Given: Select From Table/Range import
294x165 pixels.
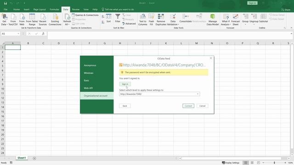Looking at the screenshot, I should coord(32,19).
